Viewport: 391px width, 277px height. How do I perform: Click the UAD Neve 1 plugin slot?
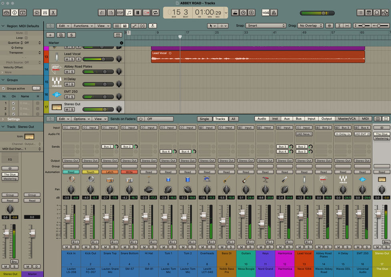(x=304, y=134)
